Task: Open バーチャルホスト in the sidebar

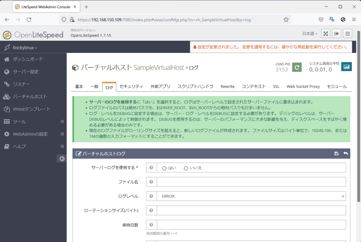Action: tap(30, 97)
